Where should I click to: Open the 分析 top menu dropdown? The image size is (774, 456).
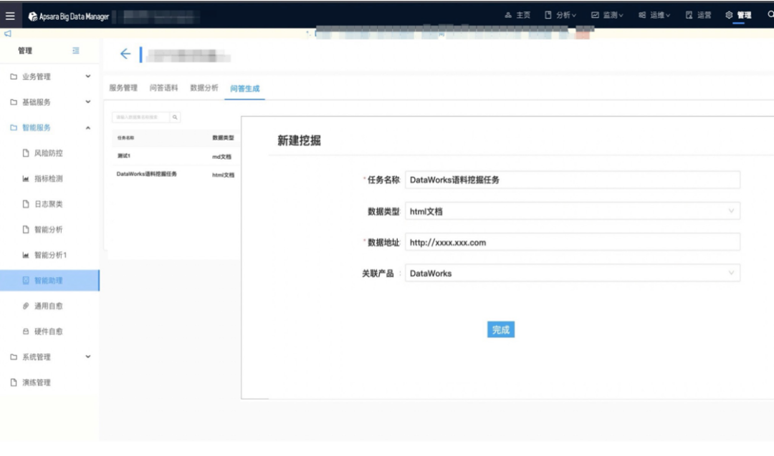(x=560, y=15)
